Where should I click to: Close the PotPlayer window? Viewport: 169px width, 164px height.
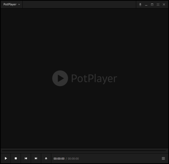coord(164,4)
